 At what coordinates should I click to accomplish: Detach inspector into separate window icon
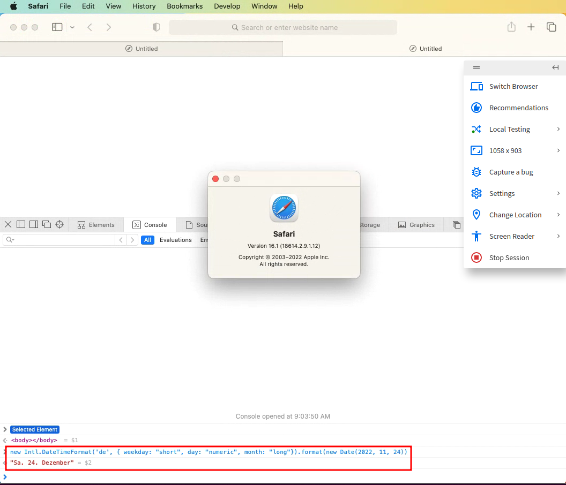(47, 224)
